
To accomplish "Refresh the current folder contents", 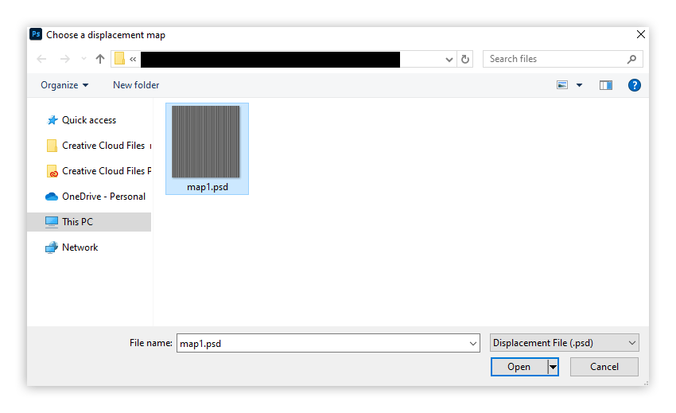I will [x=464, y=59].
